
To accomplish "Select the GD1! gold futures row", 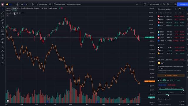I will click(x=171, y=53).
